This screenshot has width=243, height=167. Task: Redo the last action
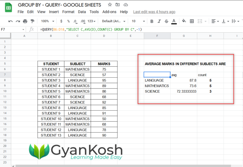click(x=18, y=21)
